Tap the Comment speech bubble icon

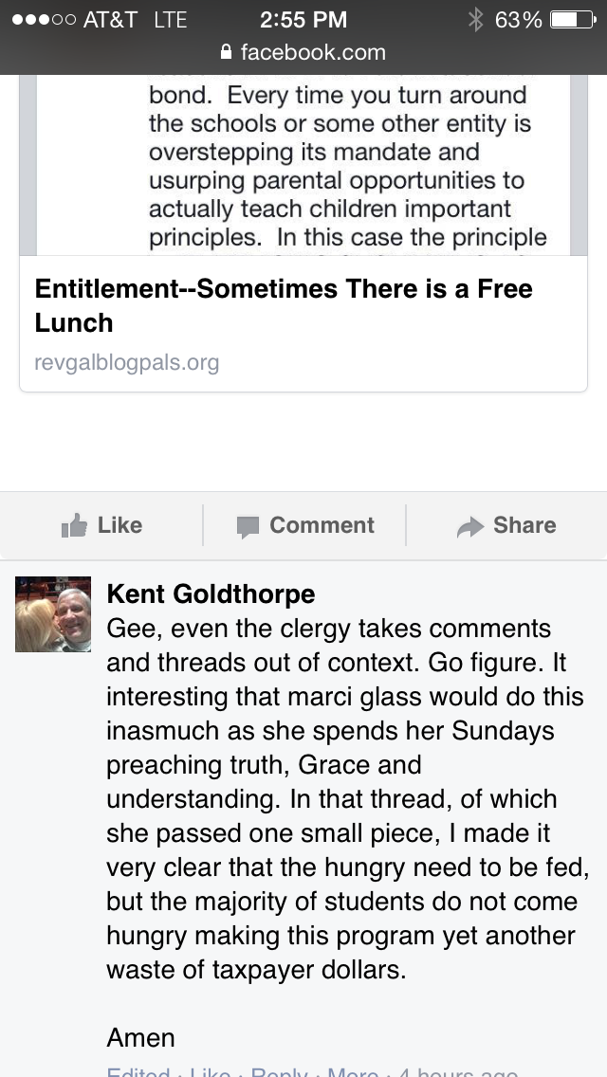tap(248, 527)
